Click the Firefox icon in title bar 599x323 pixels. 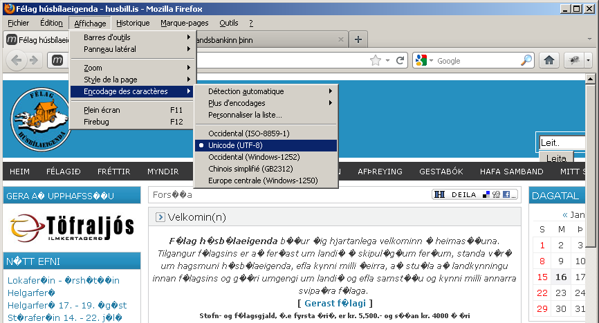point(10,8)
